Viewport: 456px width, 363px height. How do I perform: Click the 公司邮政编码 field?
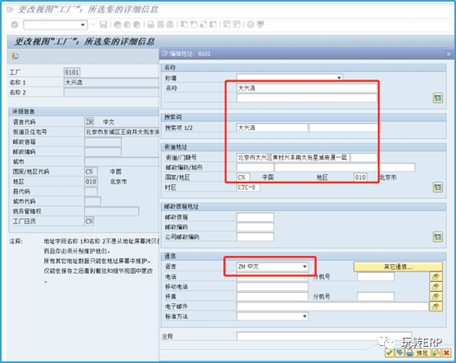(255, 237)
